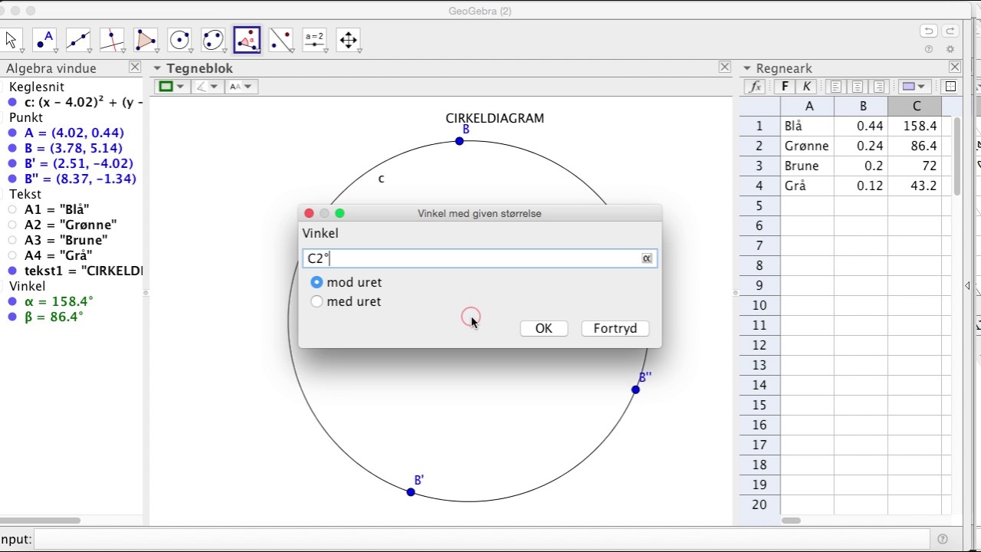Select cell containing 158.4

tap(915, 126)
